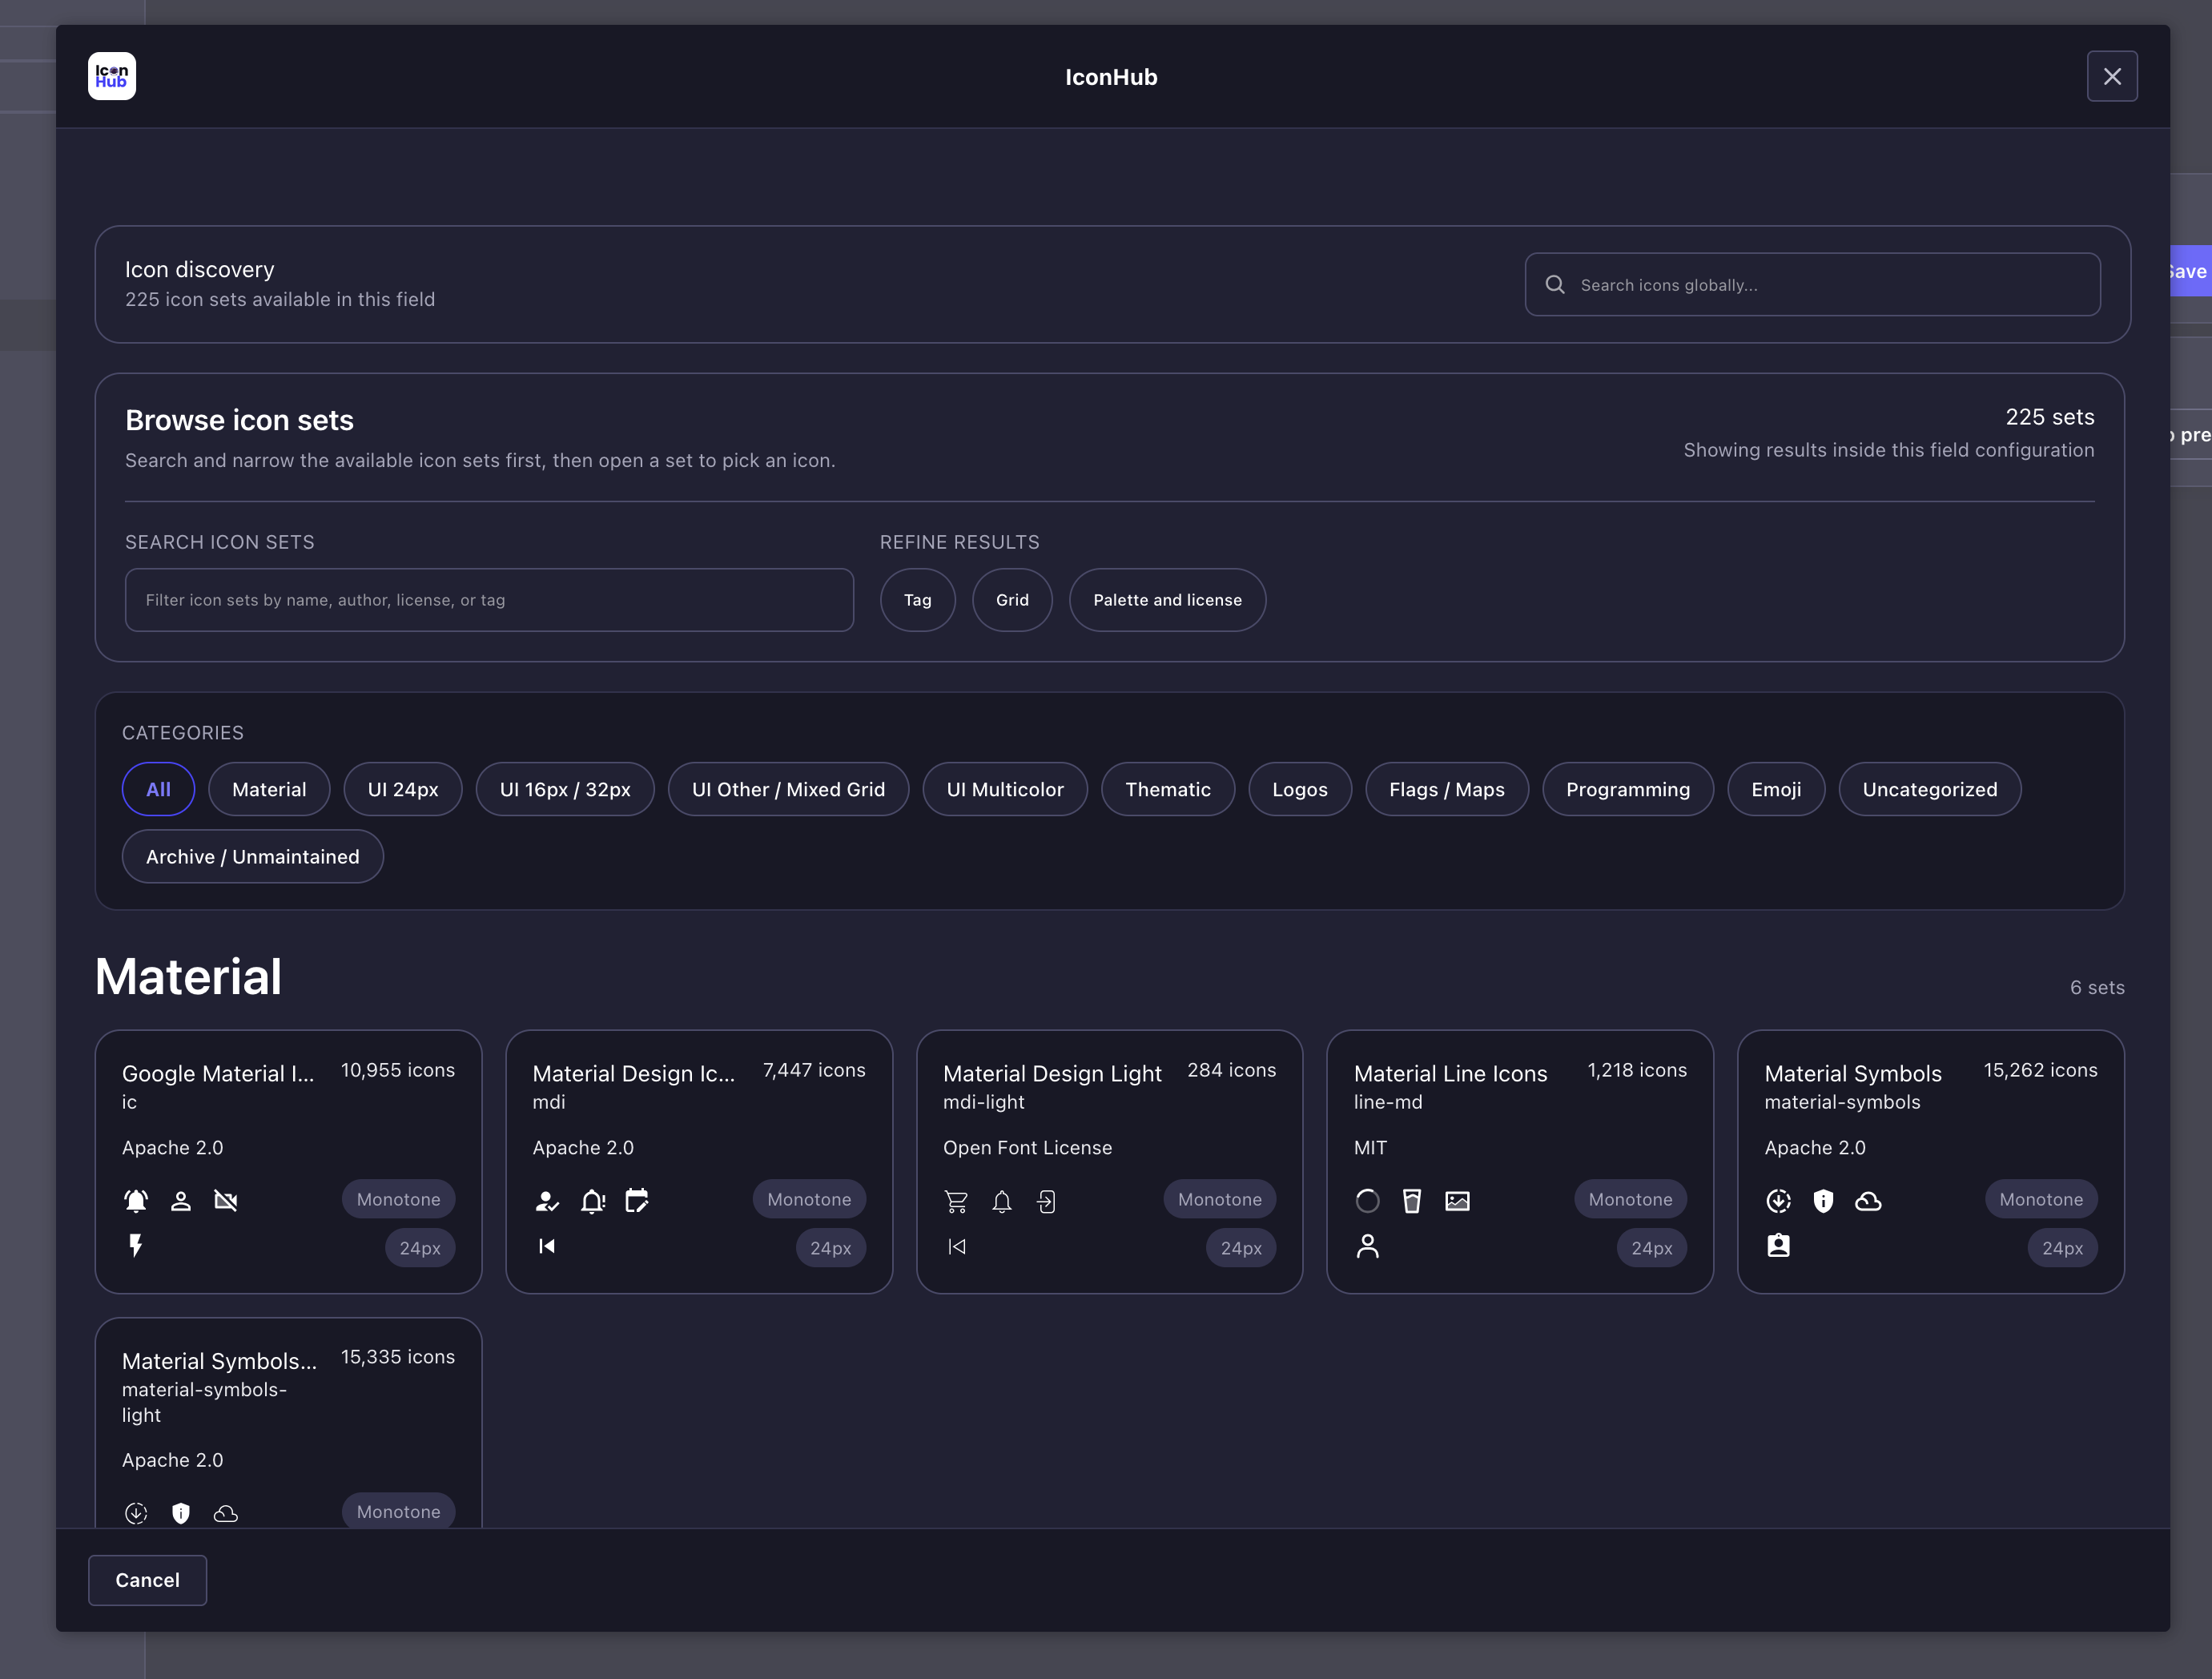Pick the cloud icon in material-symbols-light card
This screenshot has width=2212, height=1679.
click(x=226, y=1513)
